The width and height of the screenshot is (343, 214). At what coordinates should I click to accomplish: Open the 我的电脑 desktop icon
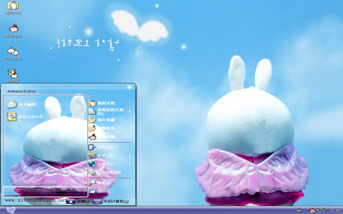[x=13, y=31]
